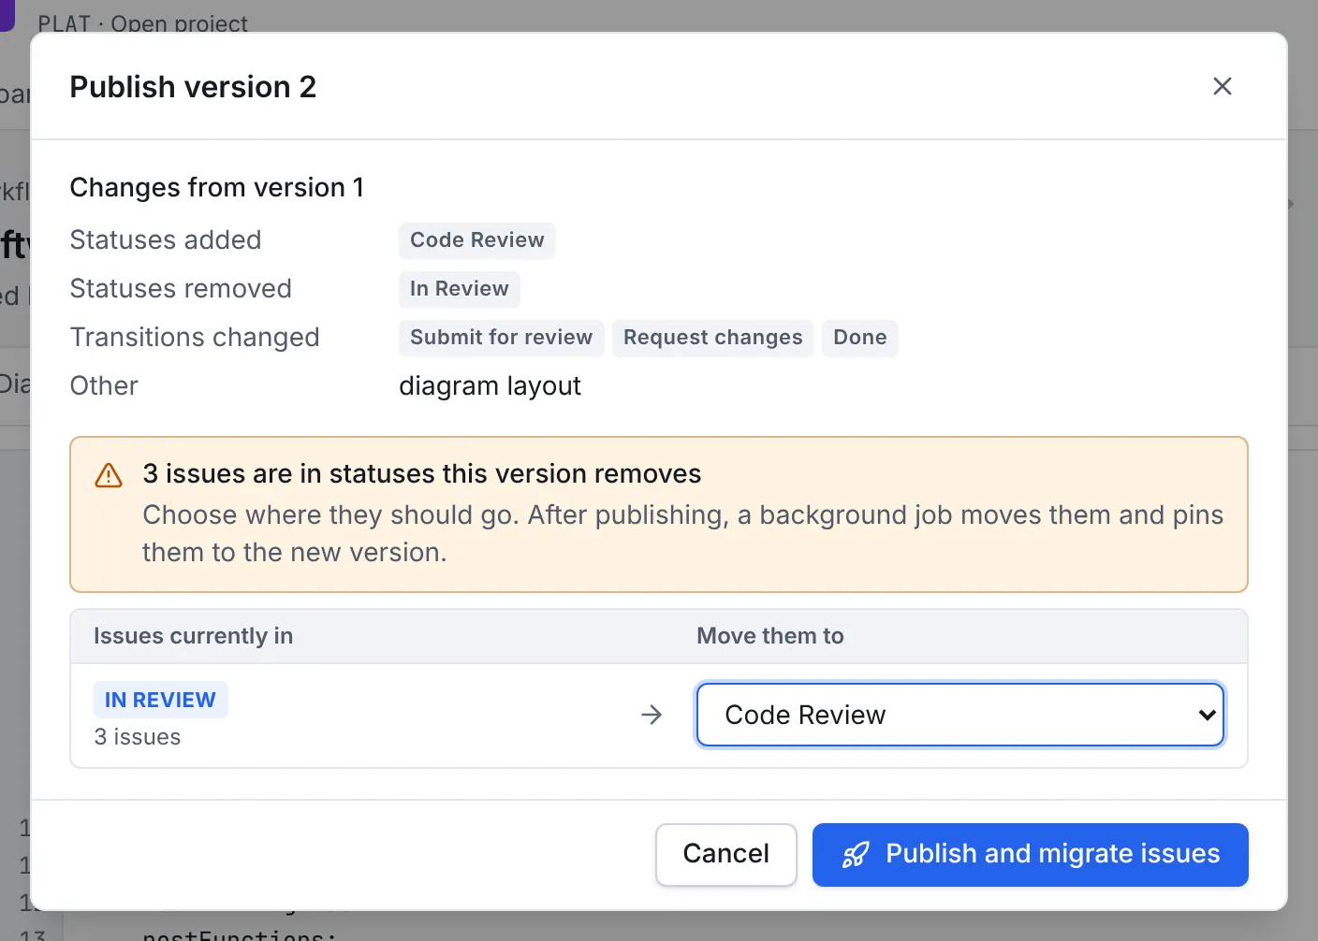Click the Move them to column header
1318x941 pixels.
click(x=769, y=636)
